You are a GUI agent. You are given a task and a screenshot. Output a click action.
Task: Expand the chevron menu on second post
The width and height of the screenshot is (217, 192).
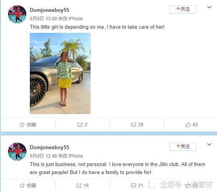point(209,145)
